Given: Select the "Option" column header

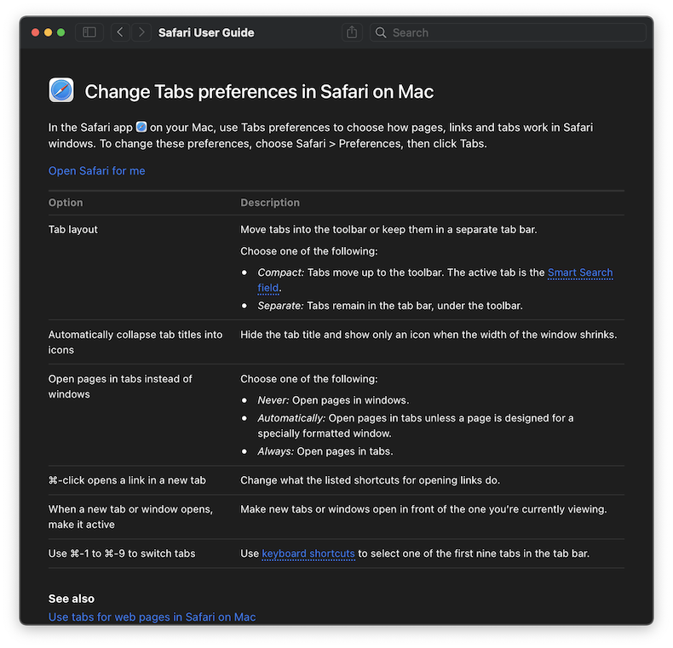Looking at the screenshot, I should (66, 203).
